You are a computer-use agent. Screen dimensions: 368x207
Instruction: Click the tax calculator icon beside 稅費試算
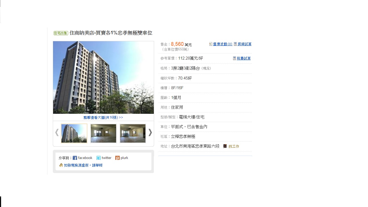click(234, 58)
